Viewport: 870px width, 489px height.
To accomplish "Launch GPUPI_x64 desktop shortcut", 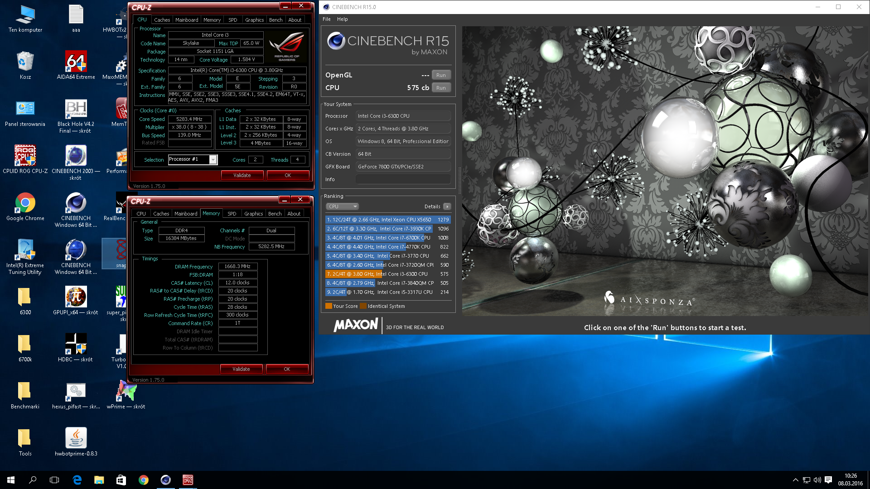I will [76, 301].
